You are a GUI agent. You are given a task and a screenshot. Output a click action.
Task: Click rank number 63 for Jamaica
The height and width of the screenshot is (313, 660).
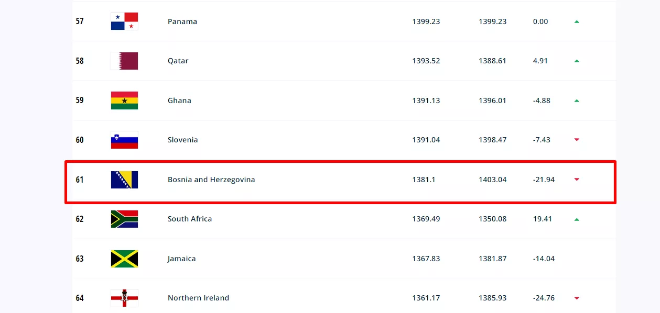pos(80,259)
